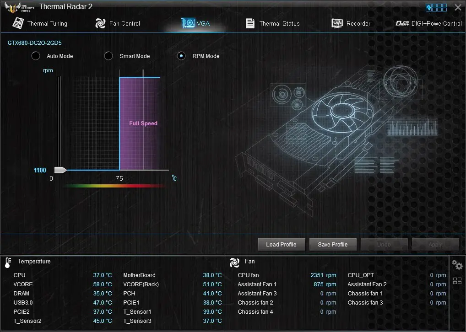Select the Smart Mode radio button
Viewport: 466px width, 332px height.
pos(108,56)
